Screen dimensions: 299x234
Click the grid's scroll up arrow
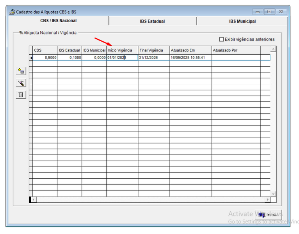click(273, 50)
